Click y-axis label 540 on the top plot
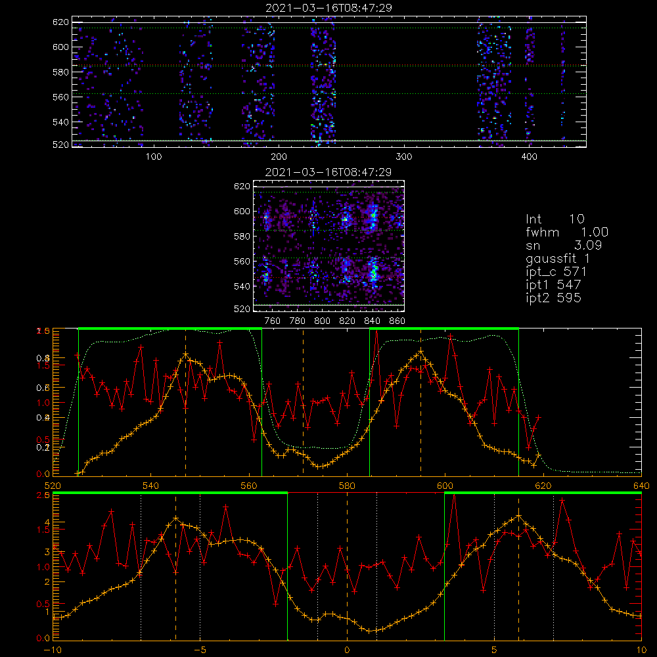657x657 pixels. click(x=60, y=122)
